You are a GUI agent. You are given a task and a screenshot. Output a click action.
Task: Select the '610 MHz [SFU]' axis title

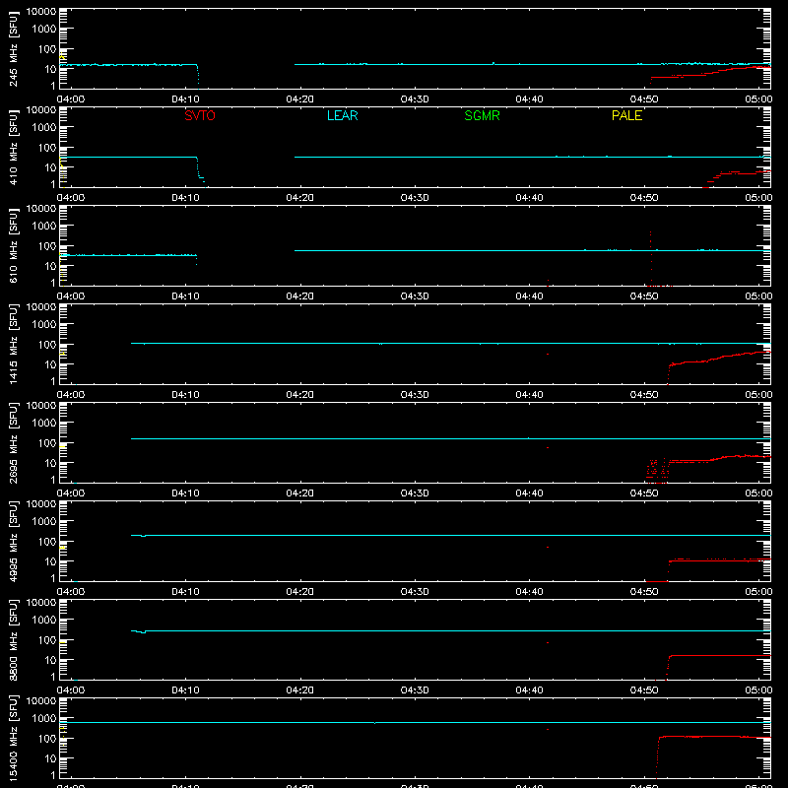click(x=13, y=245)
